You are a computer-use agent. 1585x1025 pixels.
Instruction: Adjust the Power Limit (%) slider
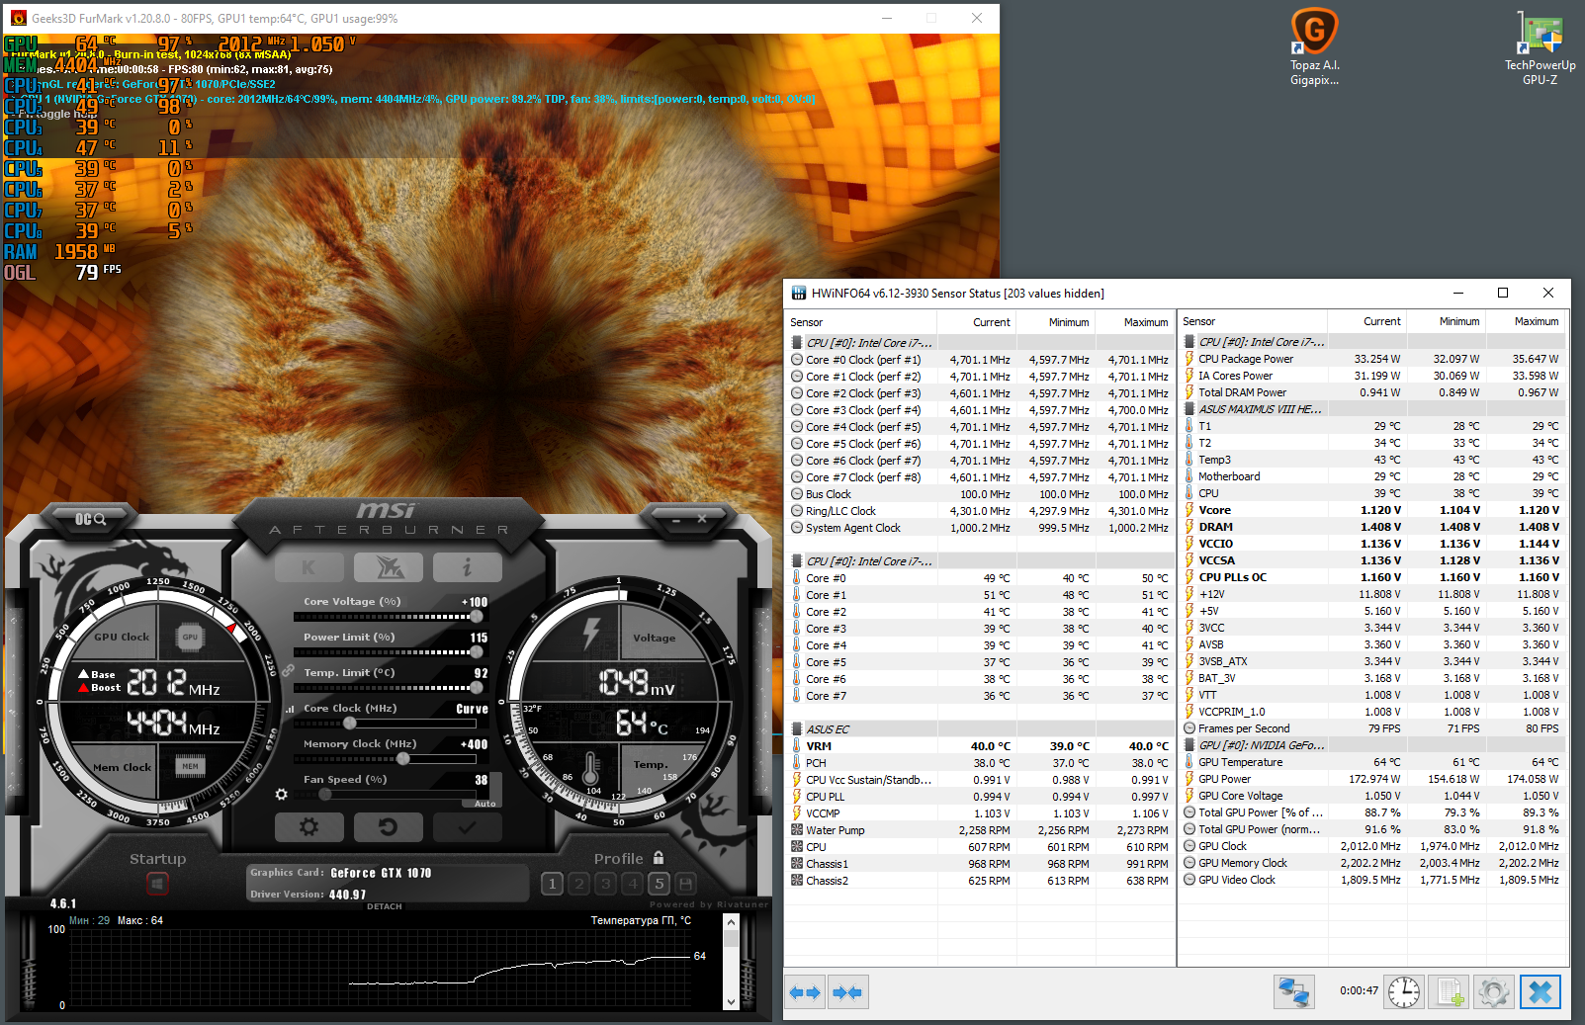coord(385,652)
